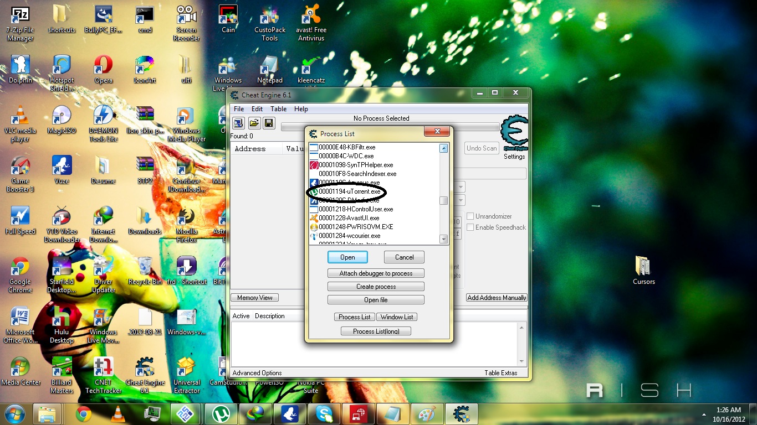Image resolution: width=757 pixels, height=425 pixels.
Task: Select the Cursors folder on desktop
Action: [x=643, y=271]
